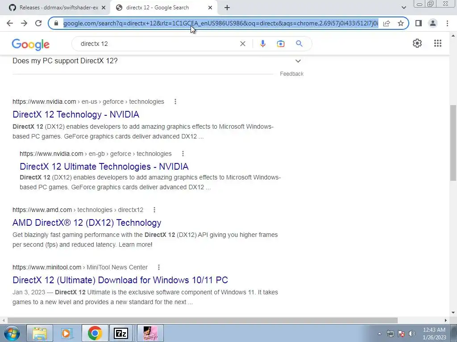Open the Chrome tab search dropdown arrow
Screen dimensions: 457x342
coord(403,8)
